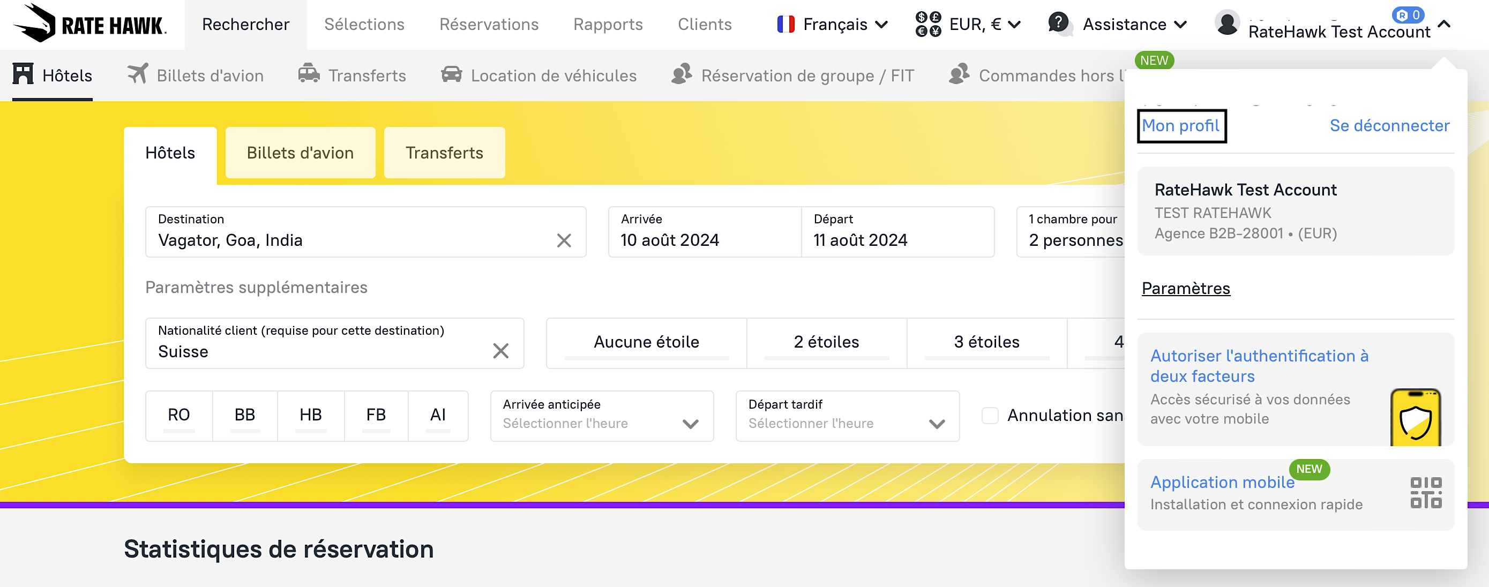
Task: Toggle the 3 étoiles star filter
Action: pos(986,342)
